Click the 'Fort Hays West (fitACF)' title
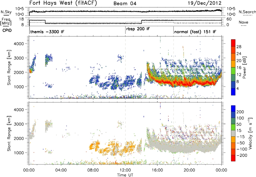Viewport: 256px width, 177px height. 63,3
